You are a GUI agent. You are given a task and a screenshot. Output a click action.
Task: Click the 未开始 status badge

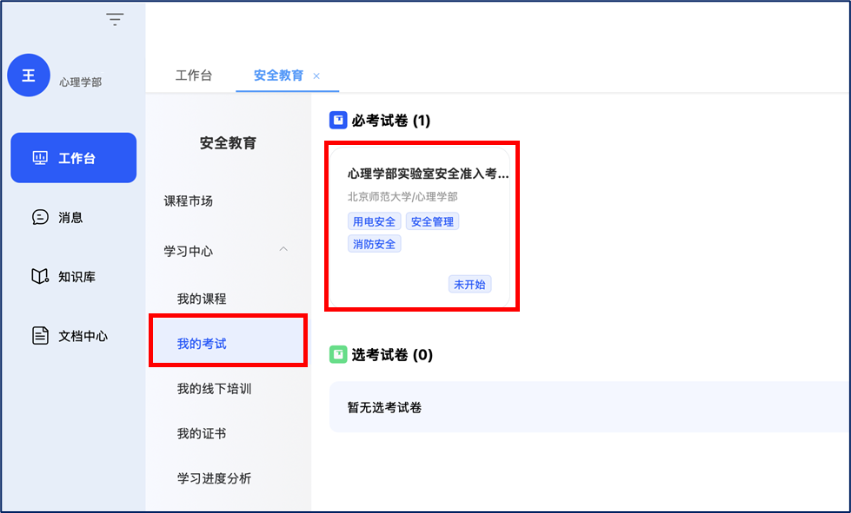click(x=469, y=284)
